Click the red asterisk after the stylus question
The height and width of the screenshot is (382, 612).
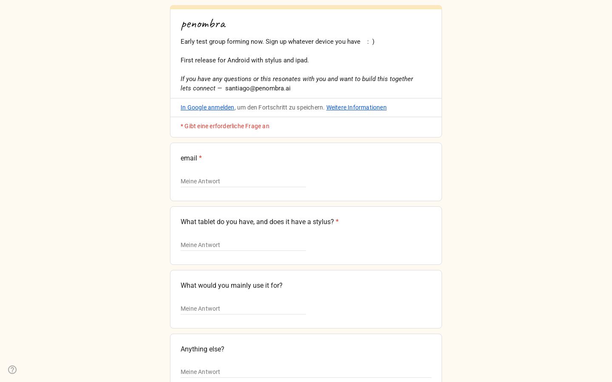pos(337,222)
